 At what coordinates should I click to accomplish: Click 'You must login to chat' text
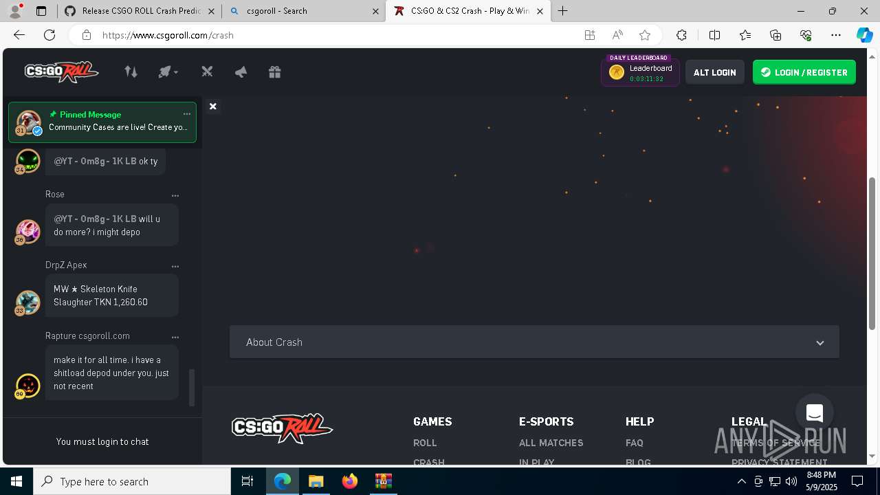[102, 441]
